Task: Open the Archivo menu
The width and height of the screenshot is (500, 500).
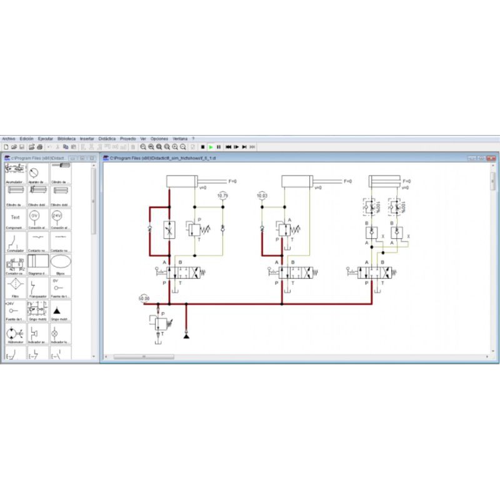Action: click(x=9, y=139)
